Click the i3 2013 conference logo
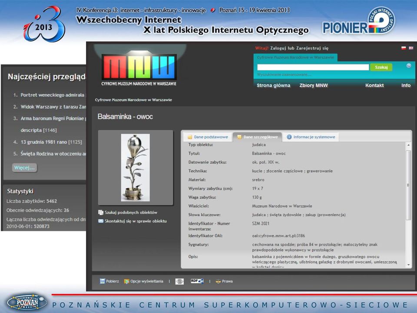This screenshot has width=417, height=313. coord(44,24)
